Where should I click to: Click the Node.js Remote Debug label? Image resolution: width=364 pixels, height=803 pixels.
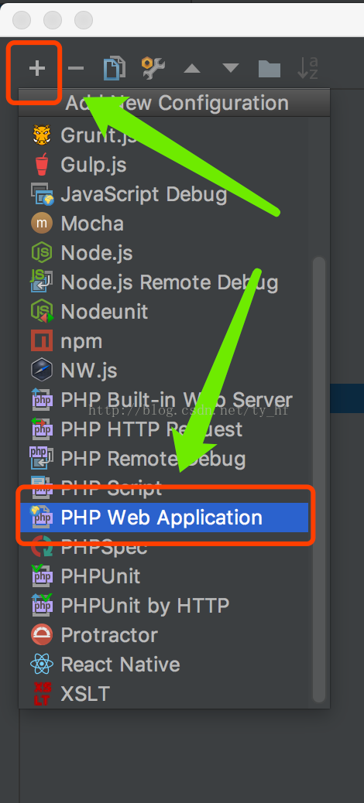pyautogui.click(x=170, y=282)
